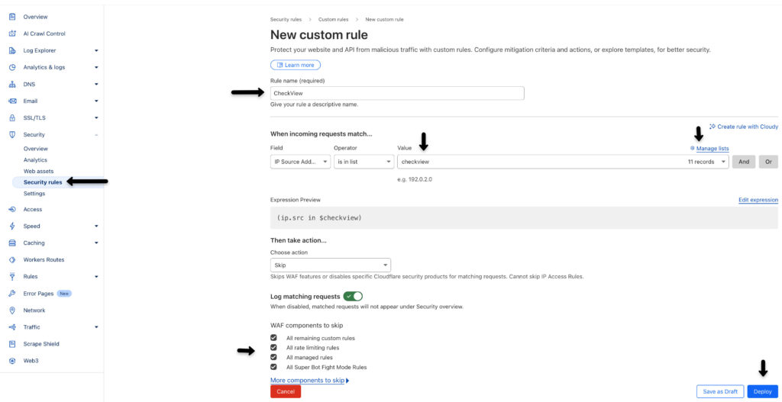Open the Manage lists link
The height and width of the screenshot is (402, 782).
point(712,149)
